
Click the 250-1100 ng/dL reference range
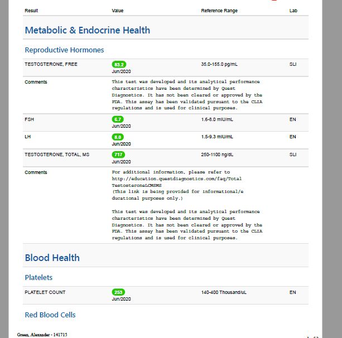coord(217,154)
